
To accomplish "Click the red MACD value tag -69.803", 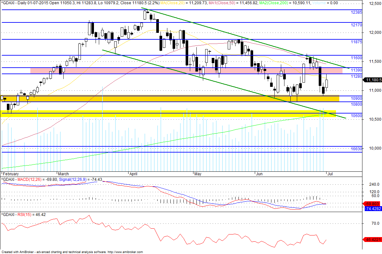I will coord(372,204).
